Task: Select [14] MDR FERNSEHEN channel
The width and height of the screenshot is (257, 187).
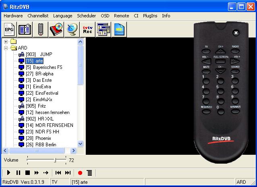Action: tap(50, 125)
